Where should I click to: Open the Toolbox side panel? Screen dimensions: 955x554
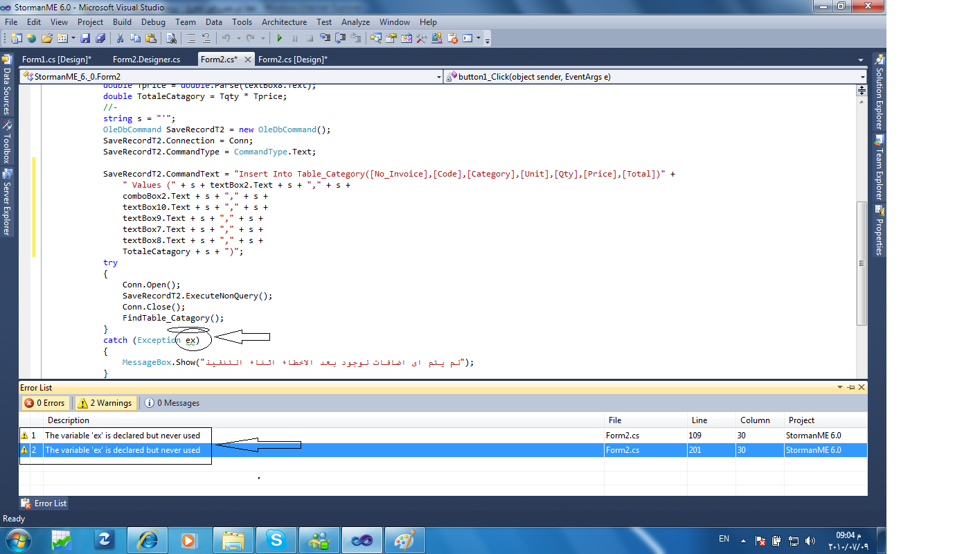pos(7,143)
